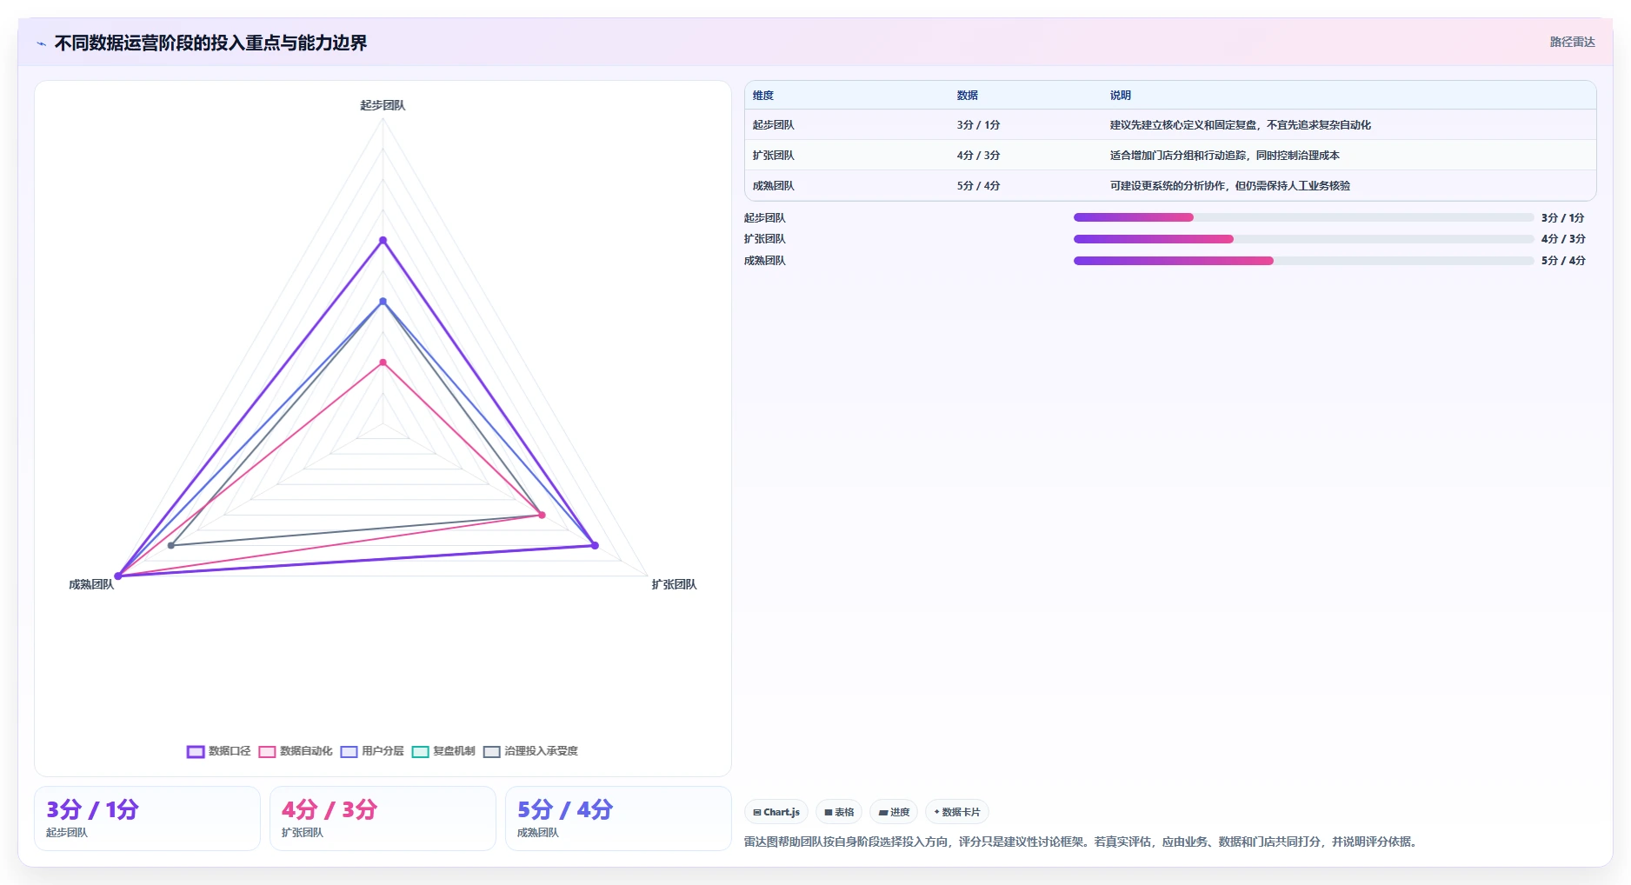Click the purple data point near 扩张团队
Viewport: 1631px width, 885px height.
pyautogui.click(x=595, y=545)
